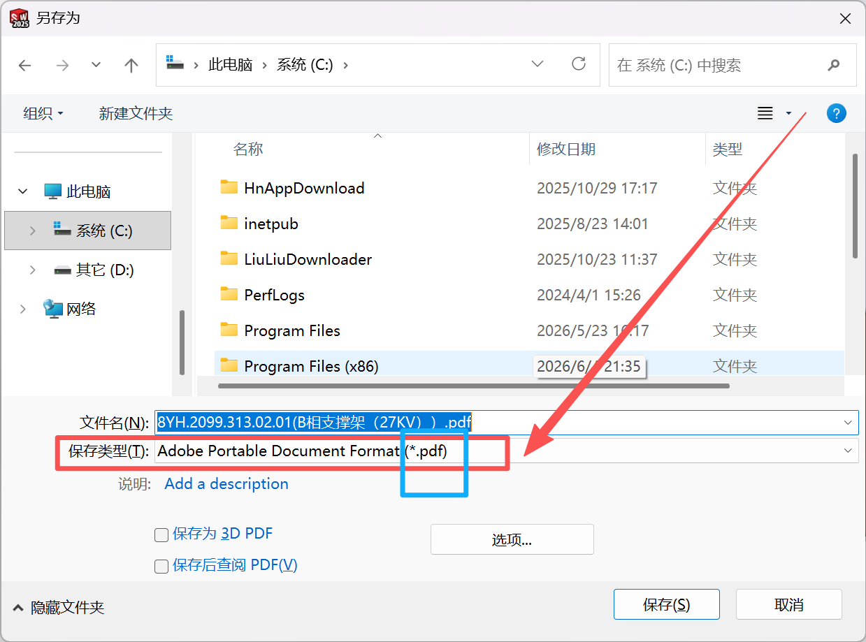Select 系统 (C:) in the address path
Image resolution: width=866 pixels, height=642 pixels.
tap(305, 65)
